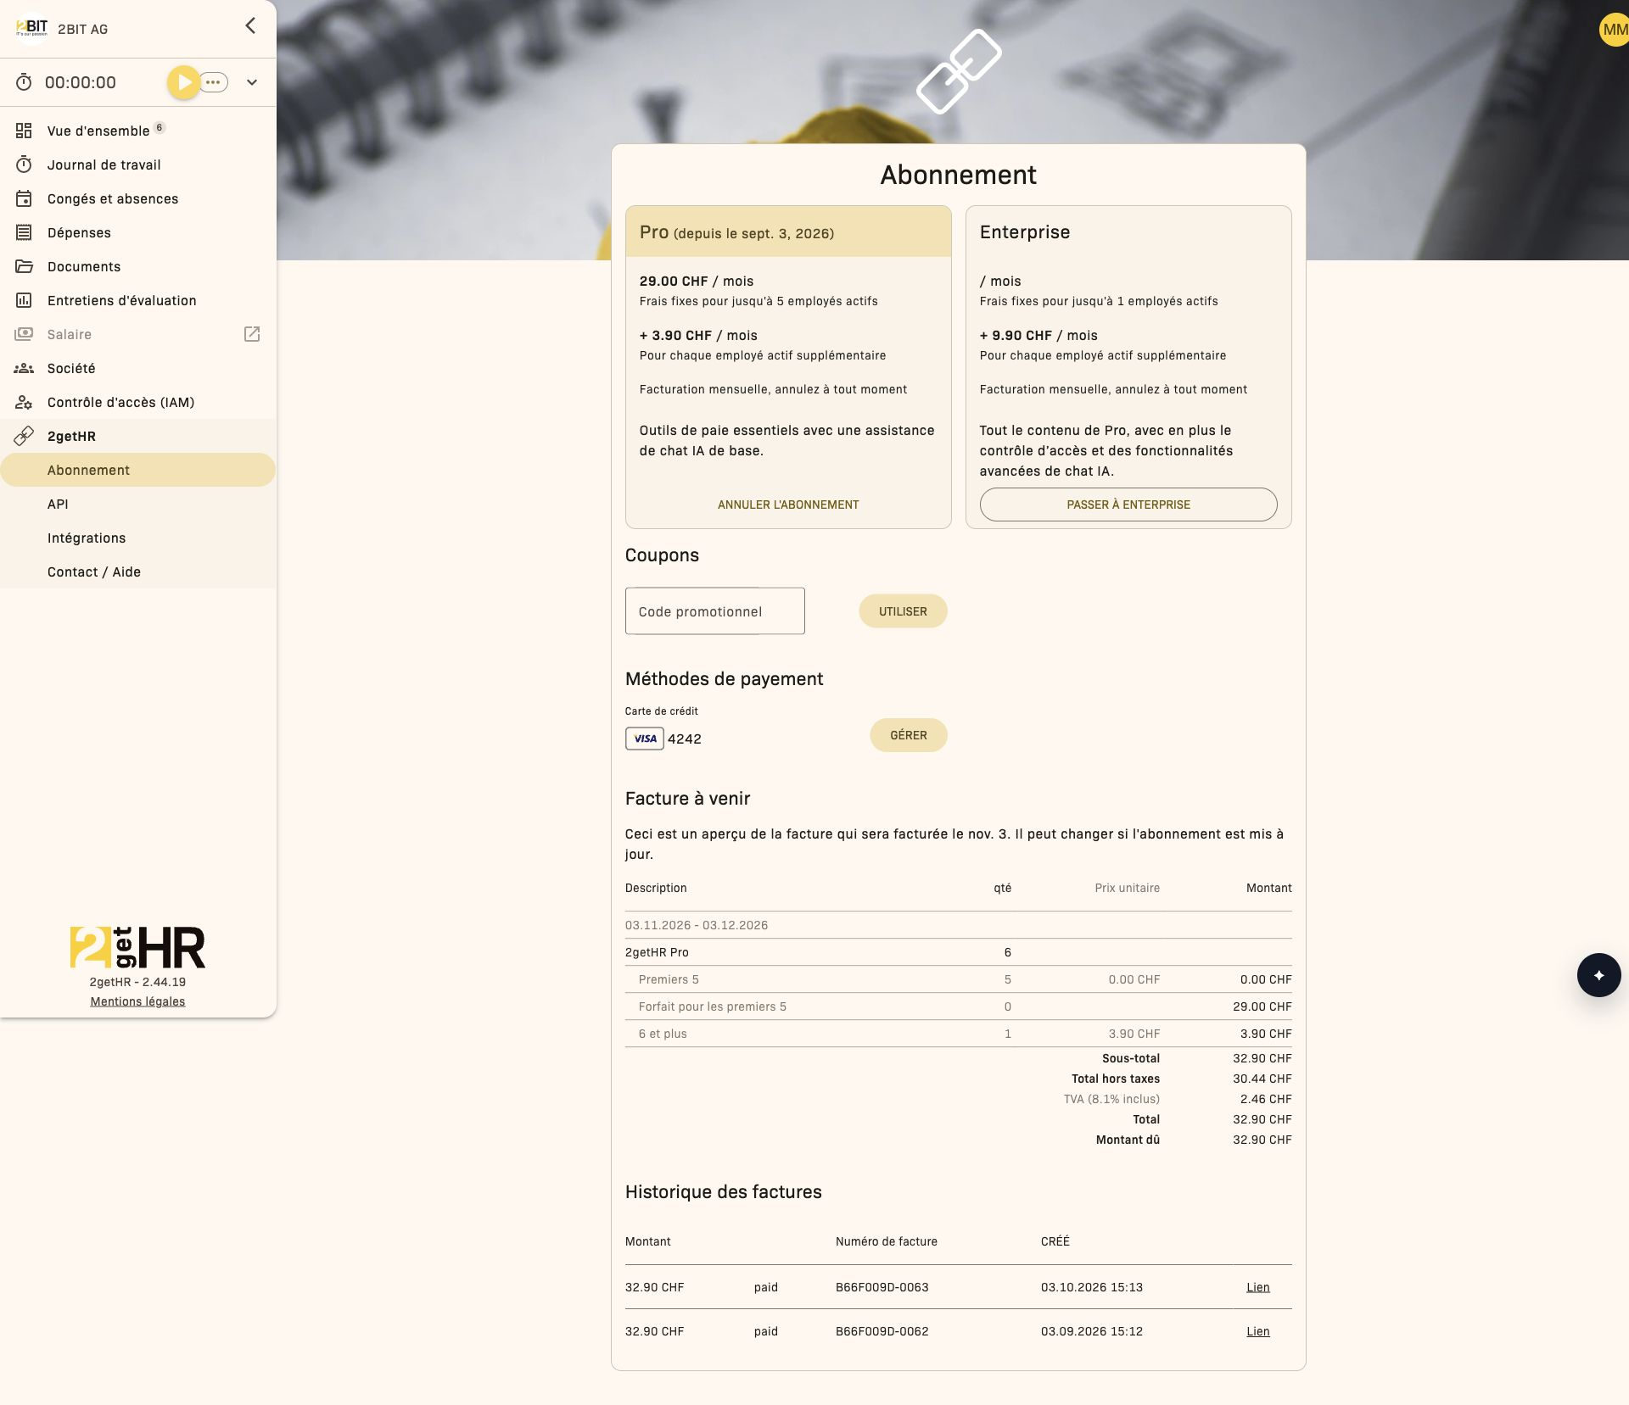Screen dimensions: 1629x1405
Task: Click the Entretiens d'évaluation chart icon
Action: 24,300
